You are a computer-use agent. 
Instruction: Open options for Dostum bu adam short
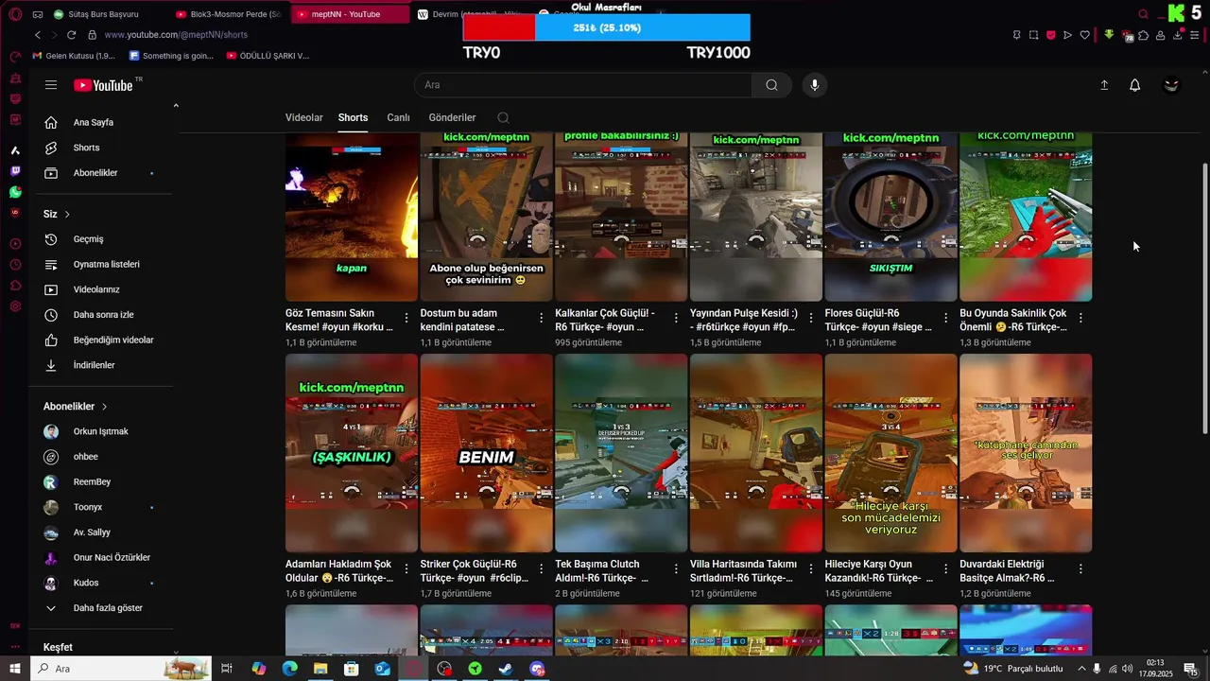542,319
